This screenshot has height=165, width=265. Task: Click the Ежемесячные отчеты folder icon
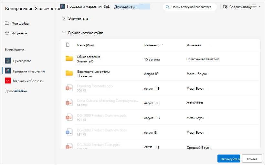pyautogui.click(x=69, y=73)
